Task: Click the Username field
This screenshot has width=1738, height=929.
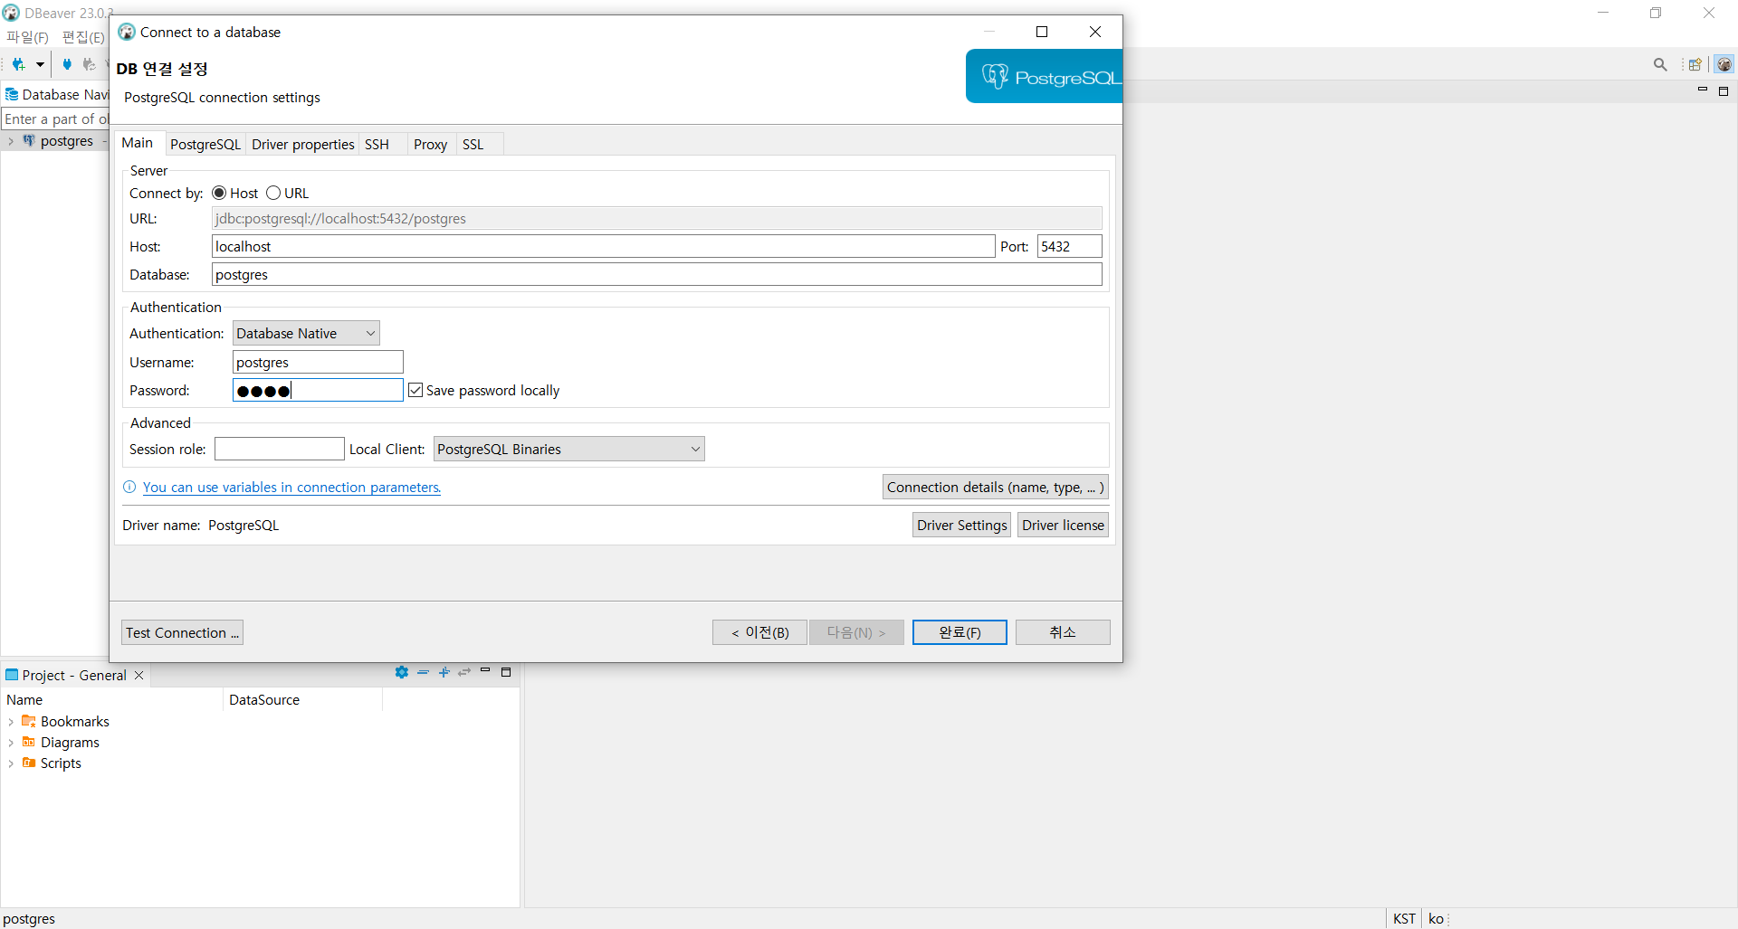Action: 318,362
